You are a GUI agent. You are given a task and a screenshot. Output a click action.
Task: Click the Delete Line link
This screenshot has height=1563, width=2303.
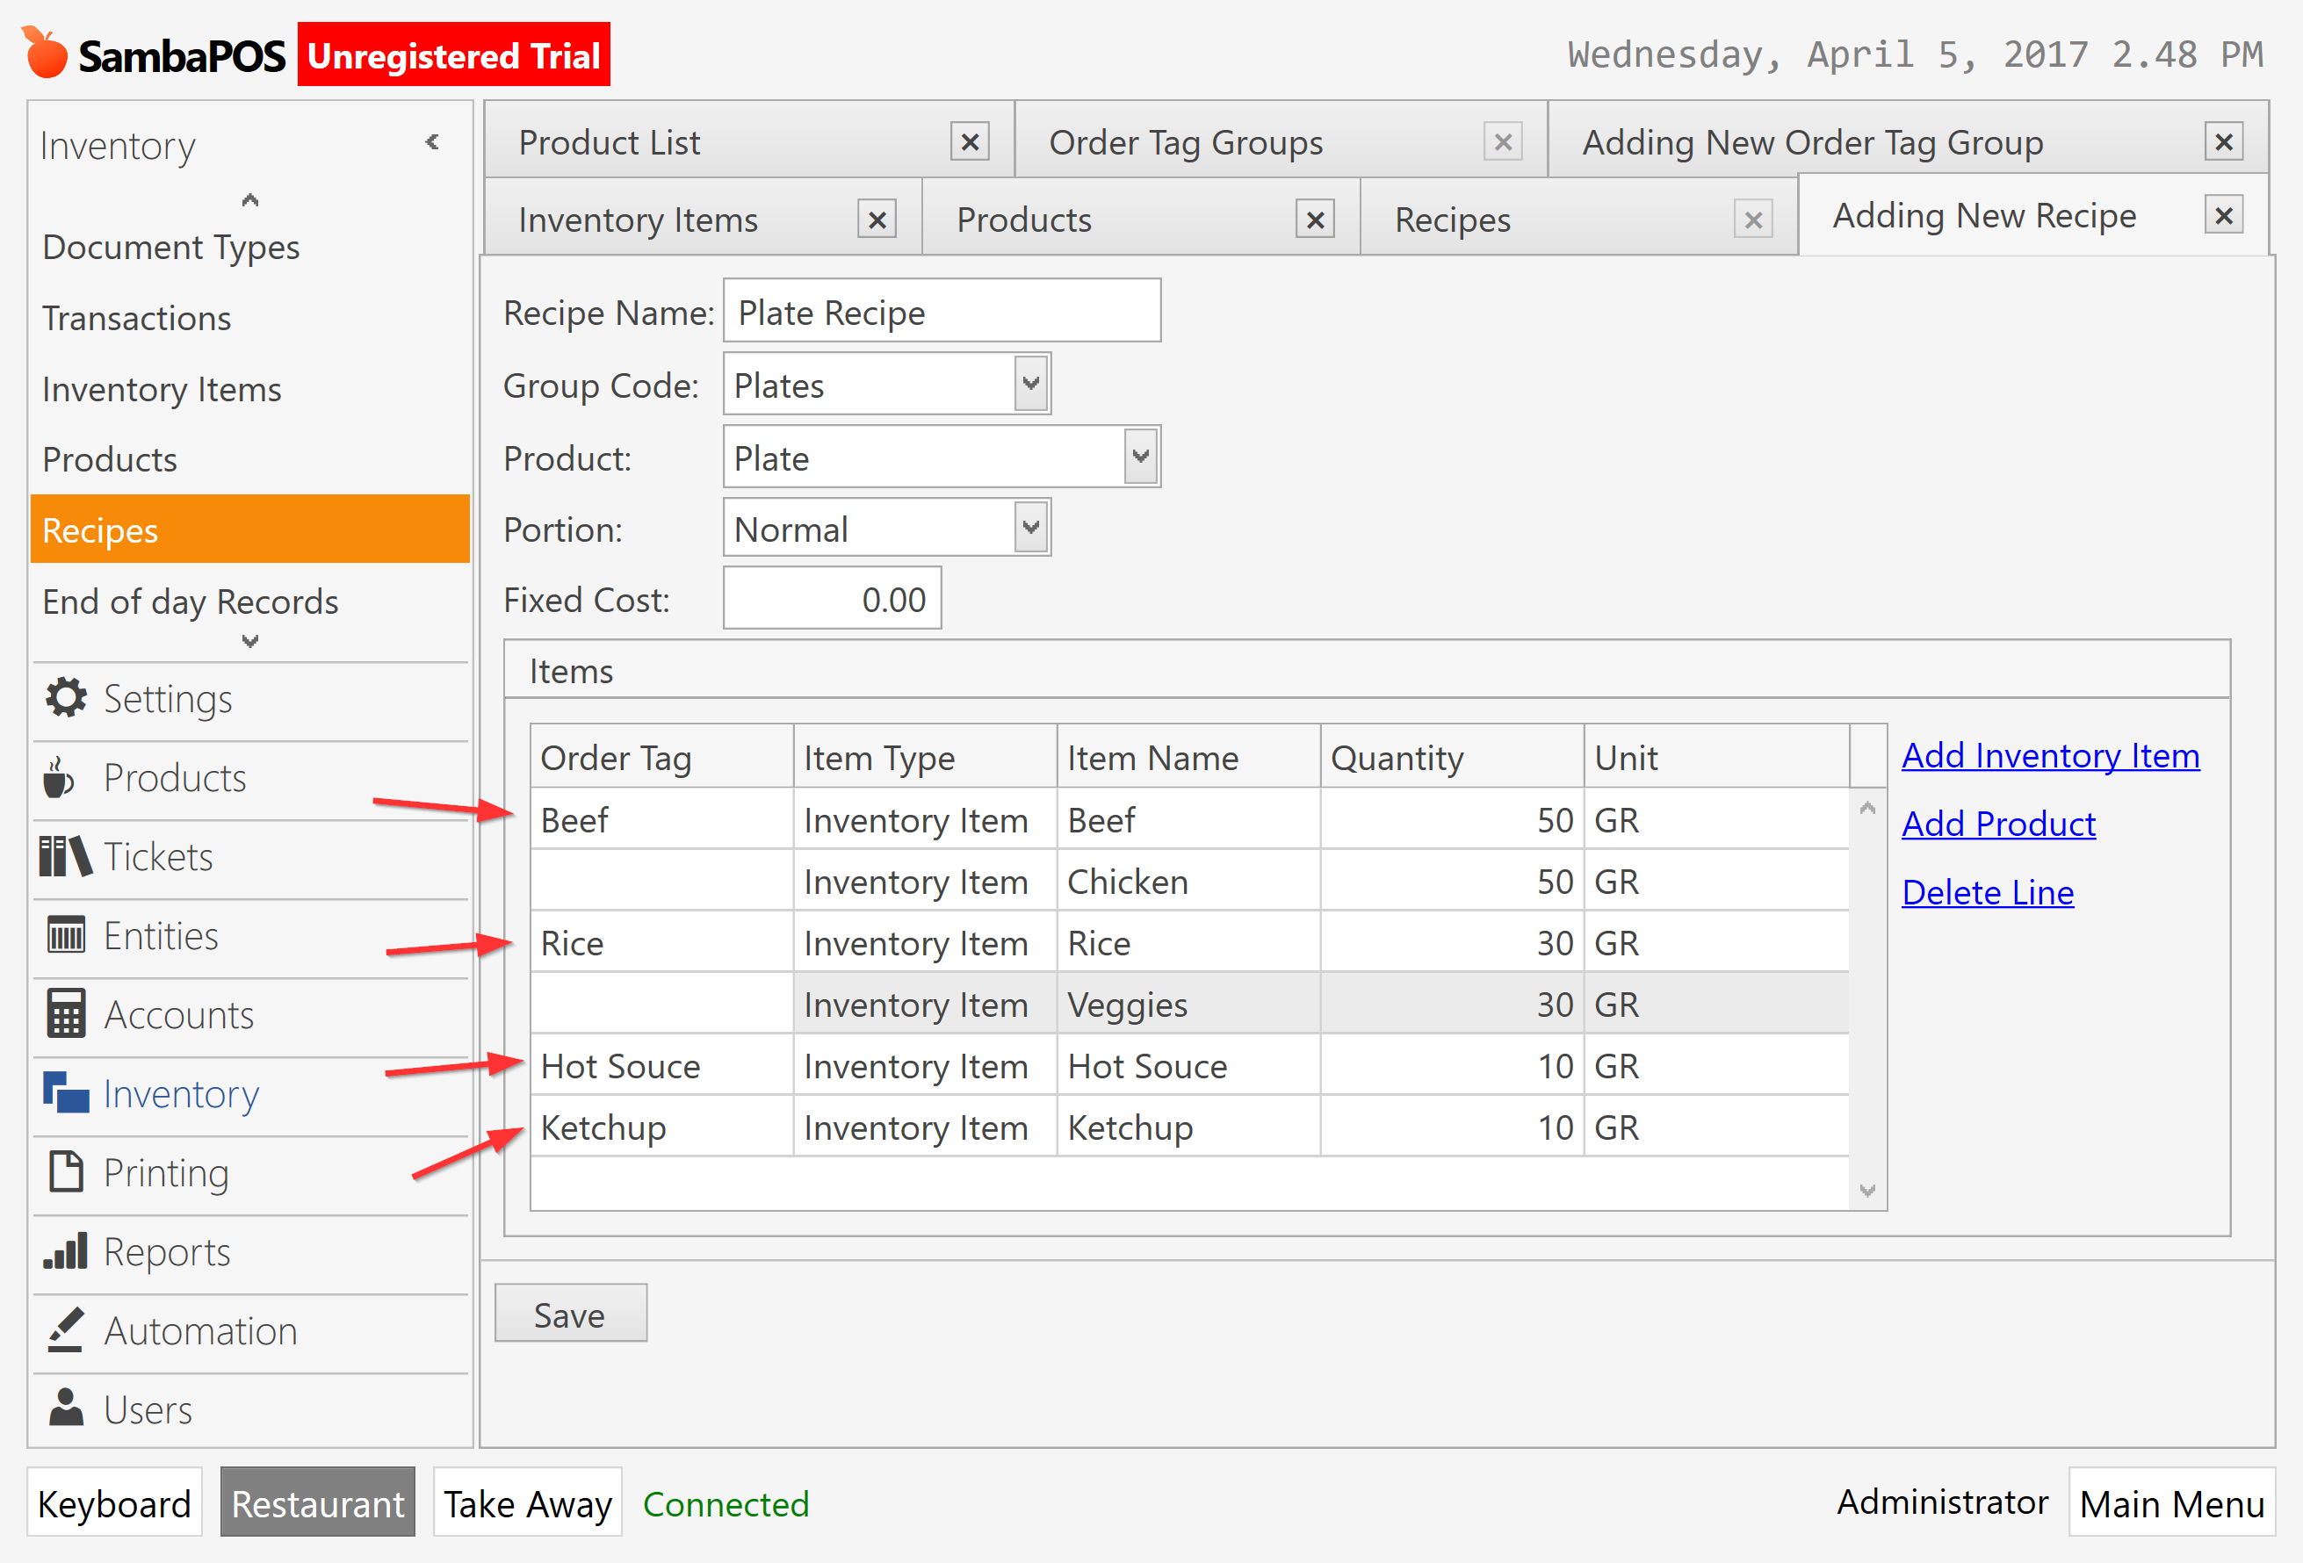1987,892
